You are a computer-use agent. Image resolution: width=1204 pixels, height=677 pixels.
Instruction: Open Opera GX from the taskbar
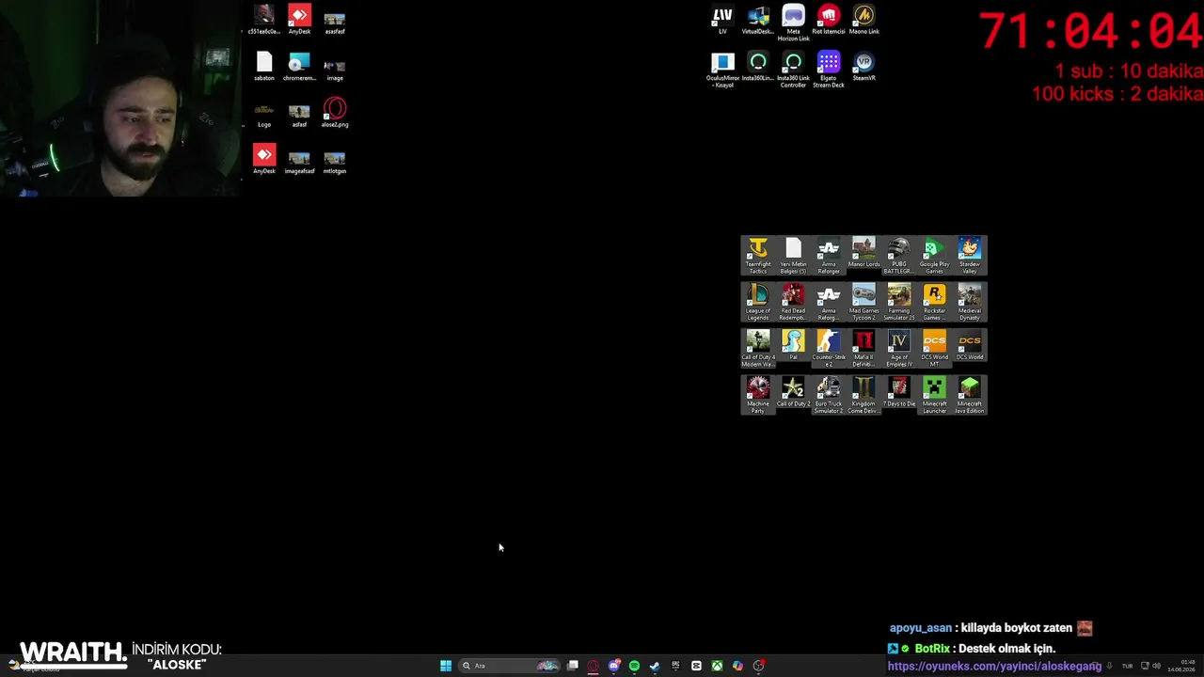[x=593, y=666]
